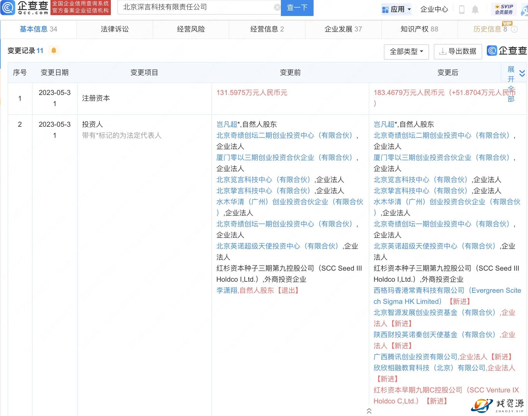Open 北京览言科技中心 in 变更前 column

click(x=263, y=180)
